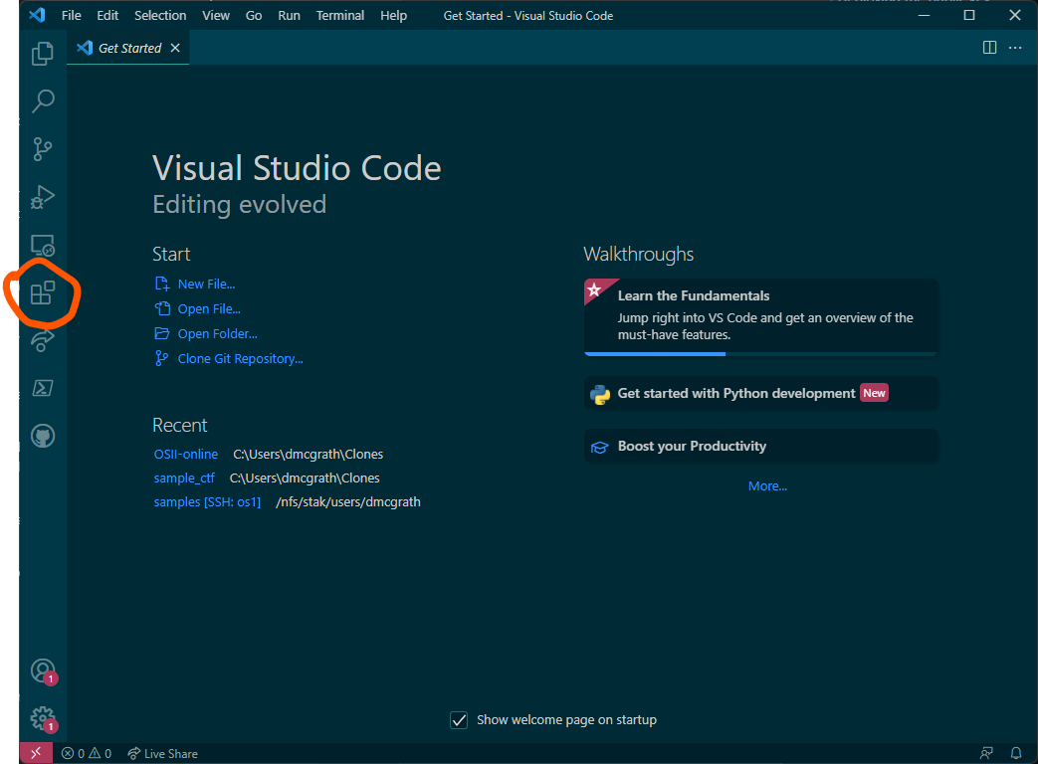
Task: Split the editor to the right
Action: (989, 48)
